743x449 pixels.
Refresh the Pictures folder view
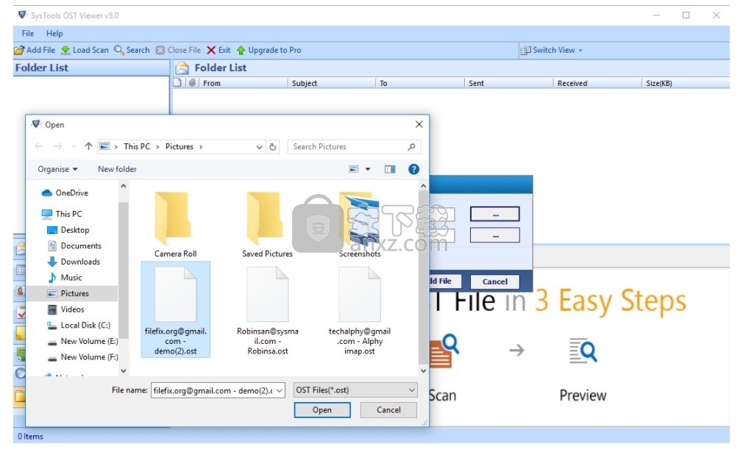[273, 147]
